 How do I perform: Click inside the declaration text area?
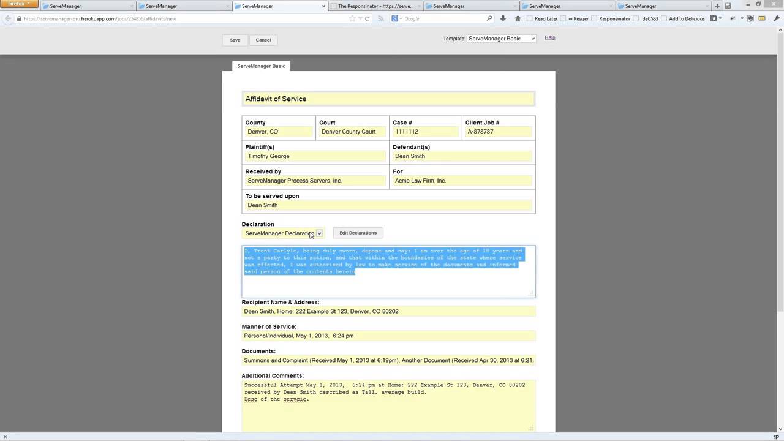pyautogui.click(x=388, y=271)
